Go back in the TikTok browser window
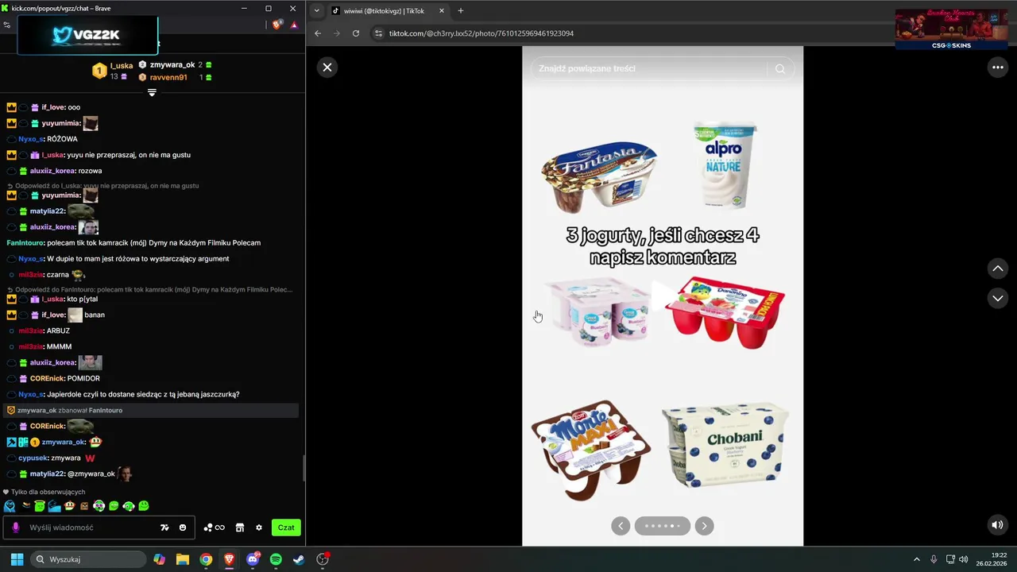This screenshot has height=572, width=1017. pyautogui.click(x=318, y=33)
